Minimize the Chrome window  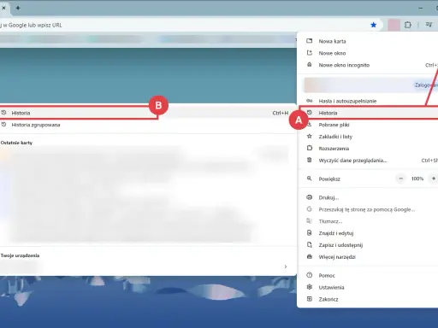click(x=421, y=8)
